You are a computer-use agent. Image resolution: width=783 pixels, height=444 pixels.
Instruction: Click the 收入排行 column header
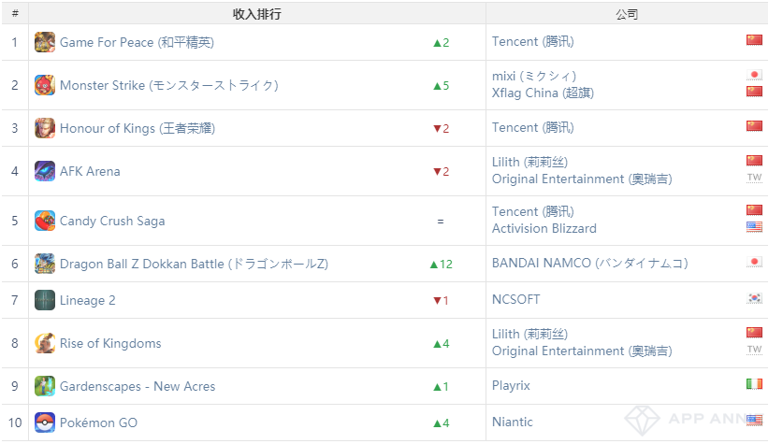[x=256, y=14]
